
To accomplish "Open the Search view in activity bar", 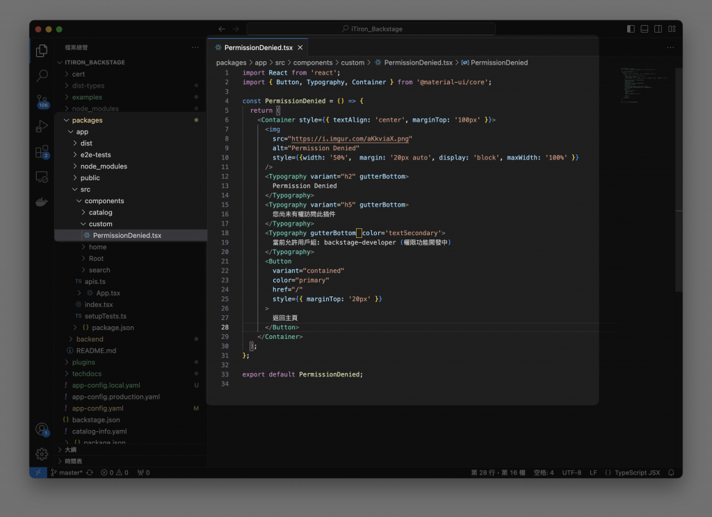I will [x=42, y=75].
